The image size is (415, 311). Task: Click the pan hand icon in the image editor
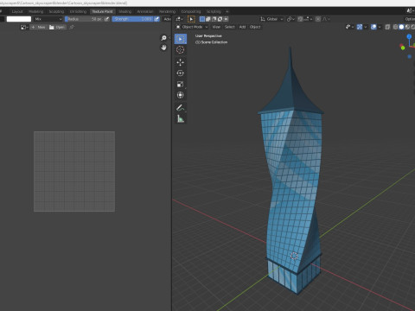point(163,48)
